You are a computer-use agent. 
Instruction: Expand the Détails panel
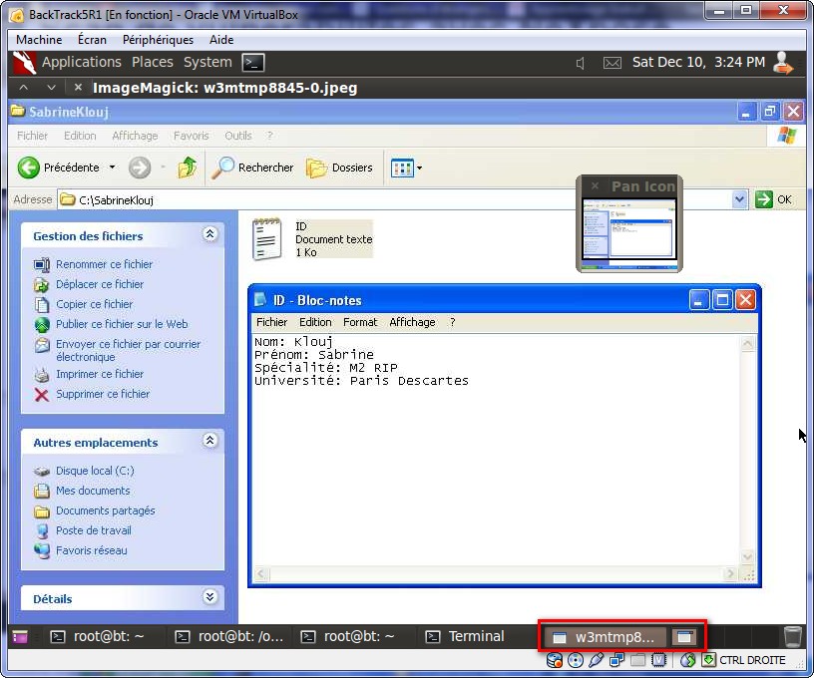209,597
